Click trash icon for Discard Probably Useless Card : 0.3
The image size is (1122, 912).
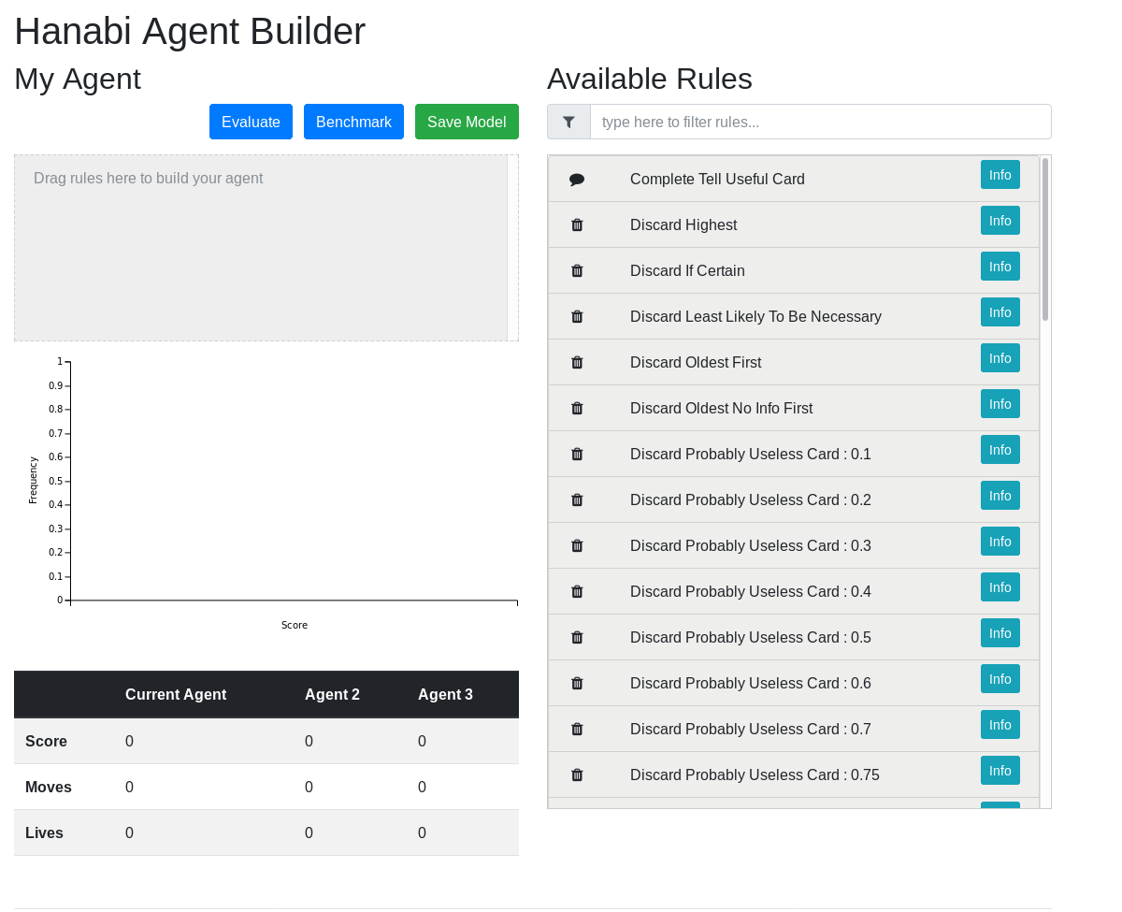click(x=577, y=545)
